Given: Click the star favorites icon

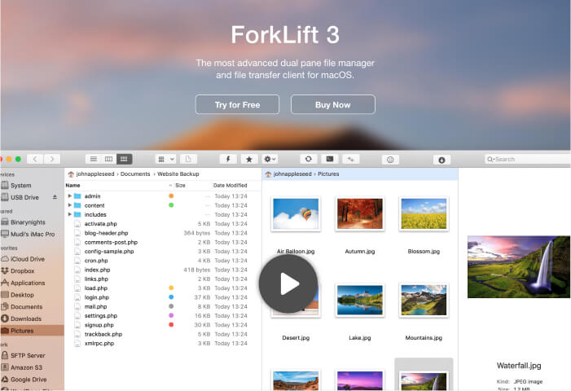Looking at the screenshot, I should click(249, 159).
